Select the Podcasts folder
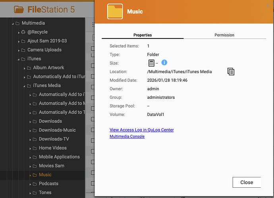This screenshot has height=198, width=274. coord(48,183)
